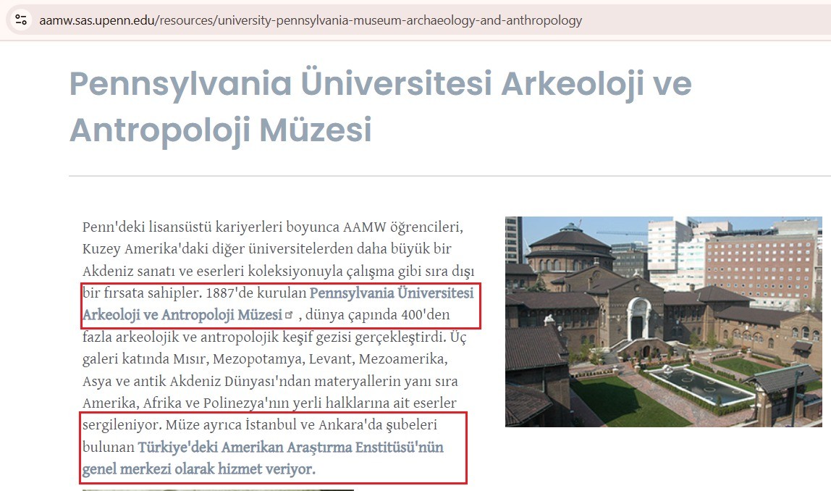
Task: Click the '1887'de kurulan' text
Action: [256, 293]
